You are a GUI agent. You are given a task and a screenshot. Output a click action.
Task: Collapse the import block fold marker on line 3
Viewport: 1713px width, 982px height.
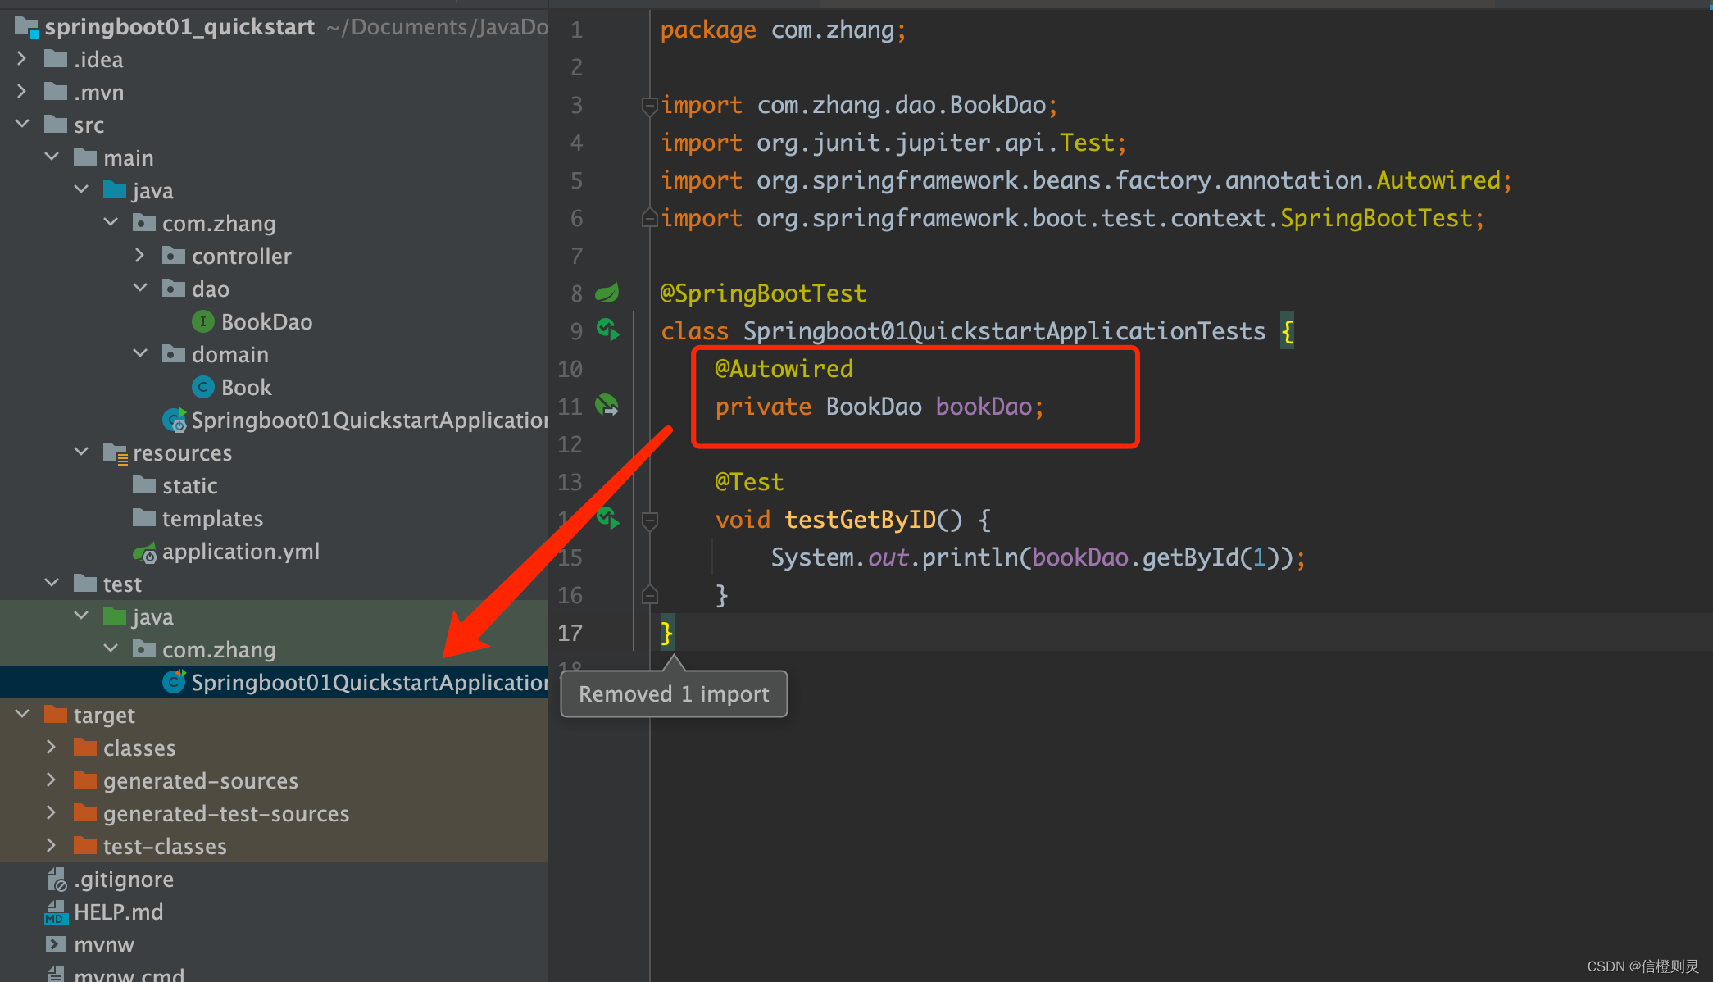tap(649, 105)
